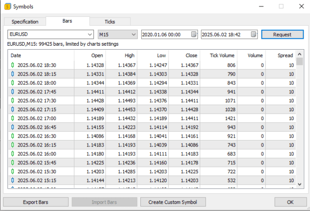The image size is (310, 211).
Task: Click Open value 1.14411
Action: (x=95, y=92)
